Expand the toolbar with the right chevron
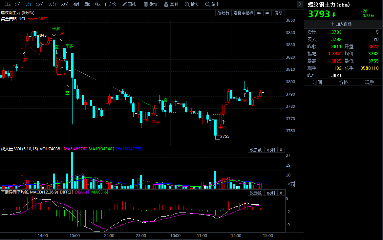 coord(300,4)
